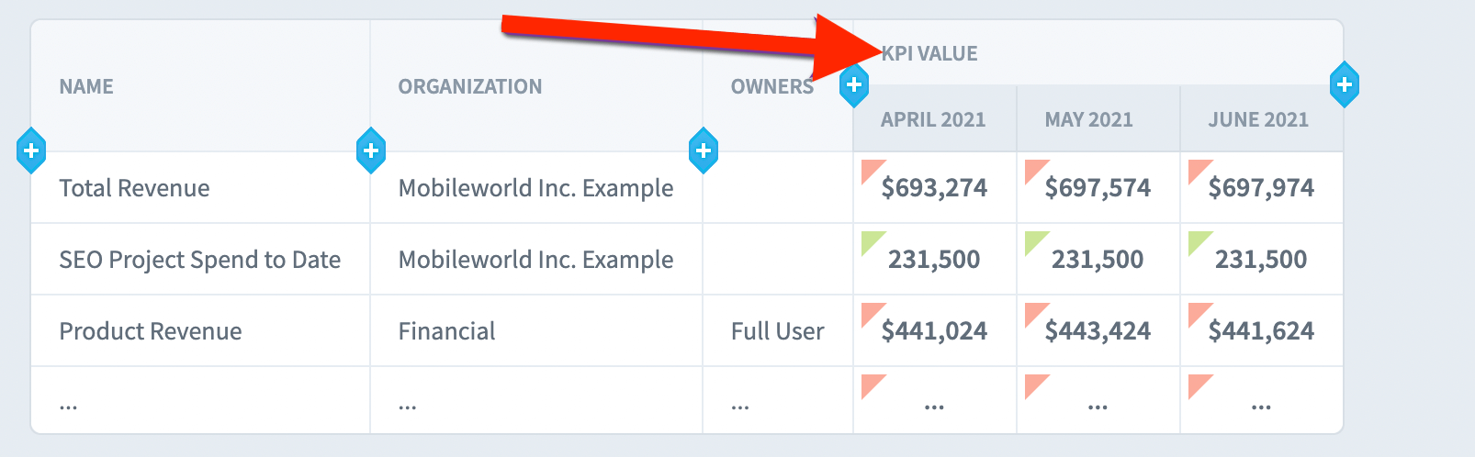Open SEO Project Spend to Date row
The width and height of the screenshot is (1475, 457).
point(200,260)
